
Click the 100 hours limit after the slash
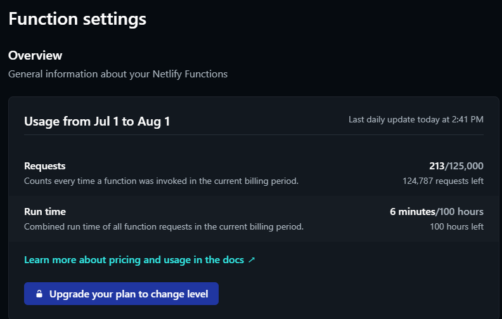click(461, 212)
